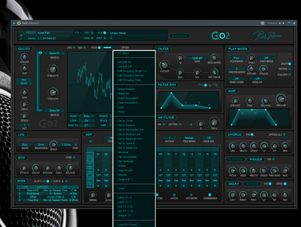Click the filter KEY TRACK knob
301x227 pixels.
[214, 72]
